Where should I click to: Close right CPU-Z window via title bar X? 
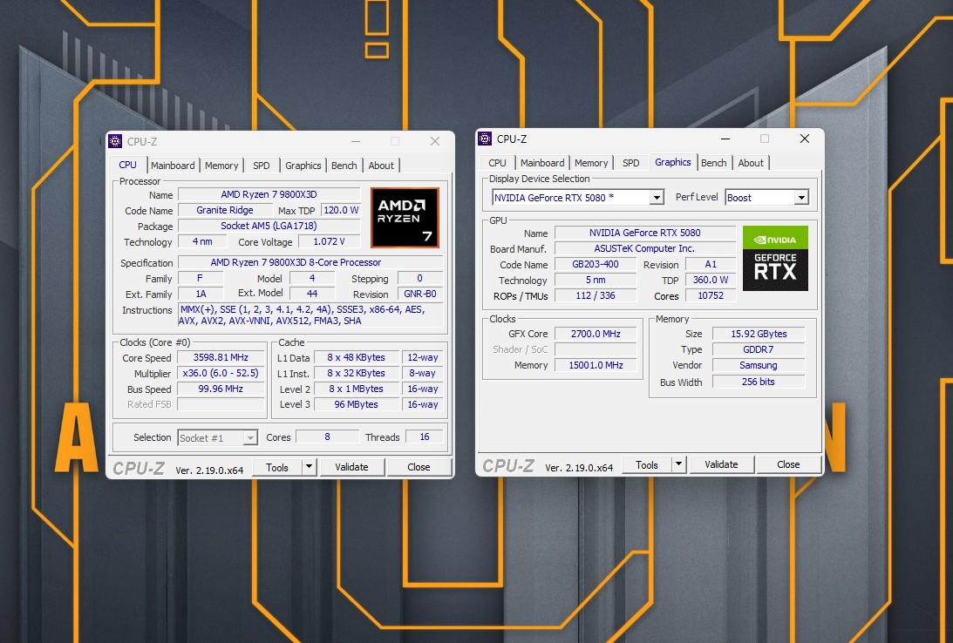coord(804,139)
